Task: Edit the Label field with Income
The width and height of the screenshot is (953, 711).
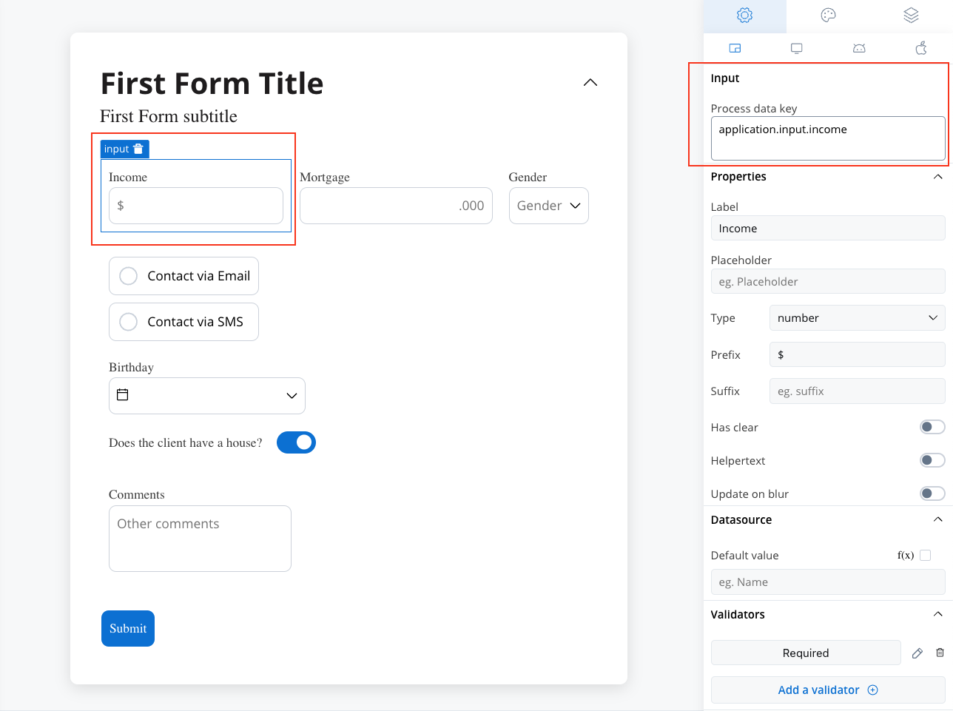Action: pos(828,228)
